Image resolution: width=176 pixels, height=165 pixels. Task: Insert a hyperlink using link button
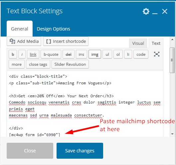pyautogui.click(x=33, y=54)
